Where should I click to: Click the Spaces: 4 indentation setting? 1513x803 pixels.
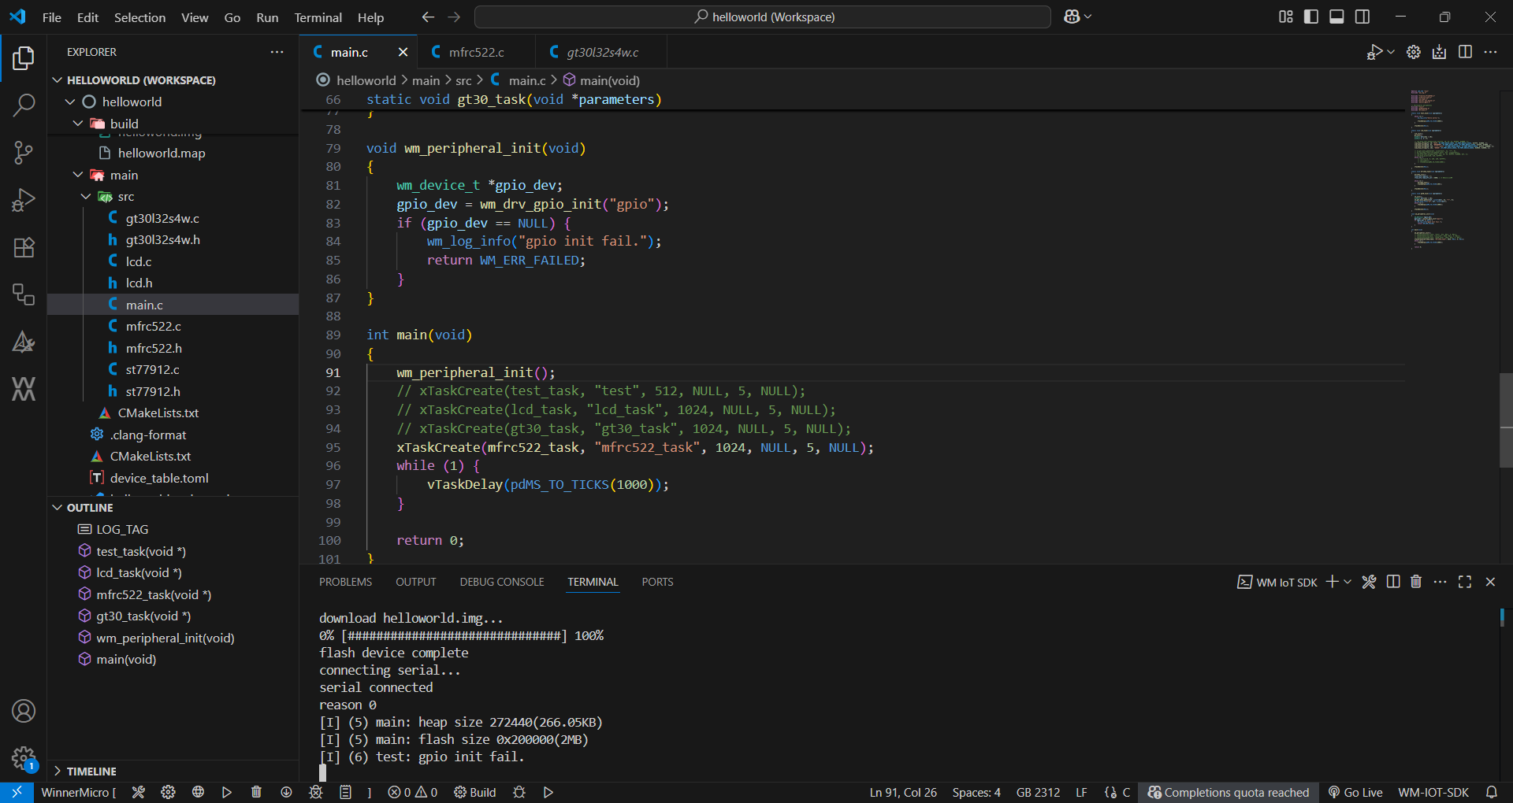click(976, 792)
